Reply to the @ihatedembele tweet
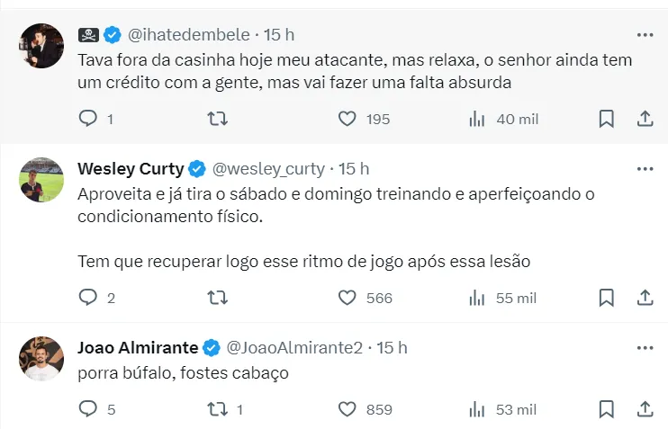668x429 pixels. [x=88, y=119]
